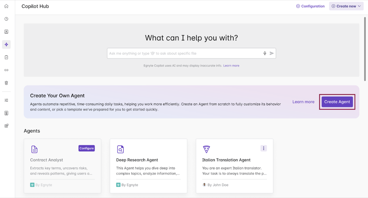This screenshot has height=198, width=368.
Task: Open Configuration at the top right
Action: pos(310,6)
